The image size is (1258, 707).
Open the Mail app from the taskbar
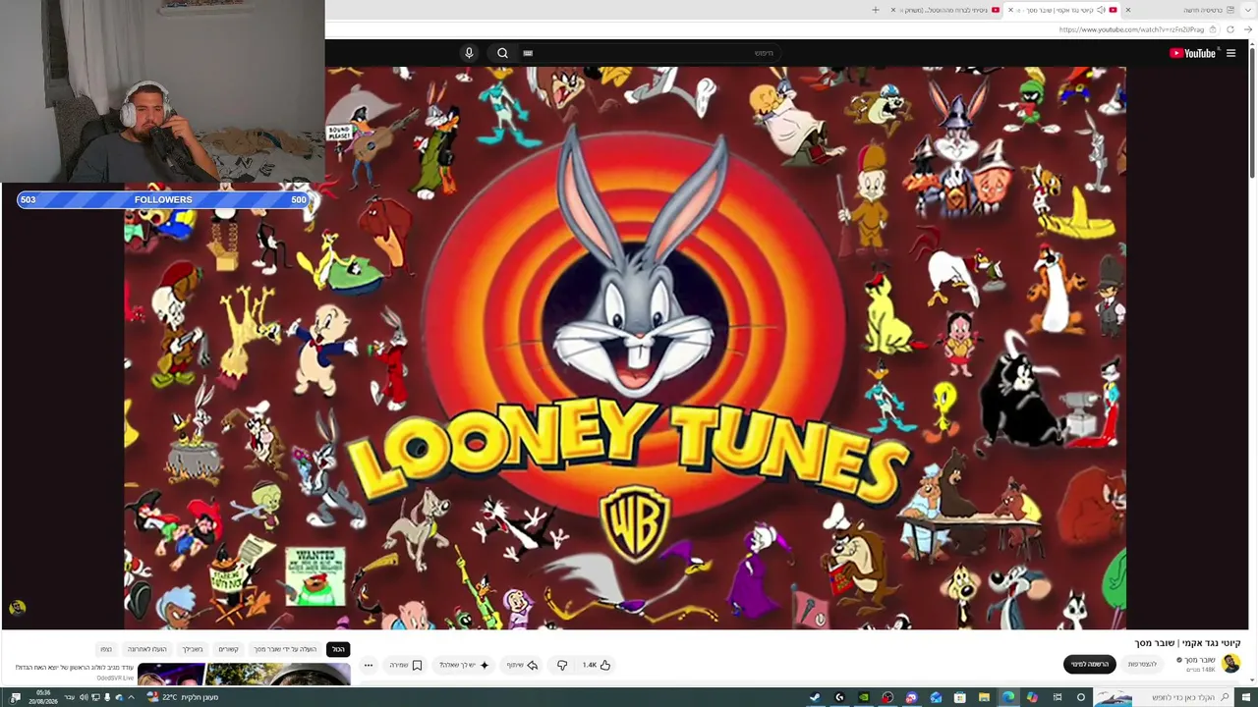pyautogui.click(x=936, y=697)
